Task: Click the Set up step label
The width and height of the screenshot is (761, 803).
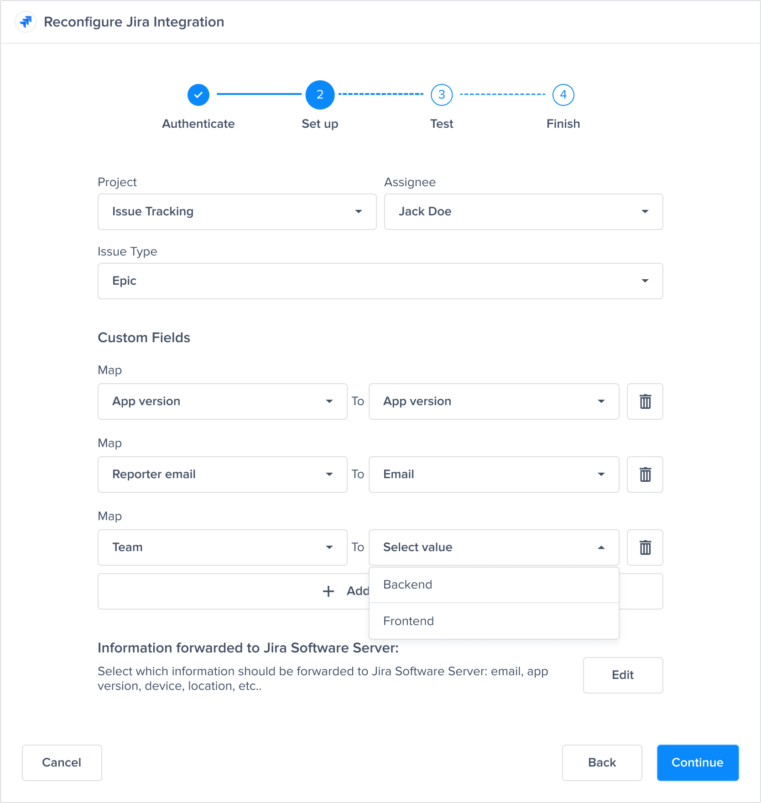Action: coord(320,124)
